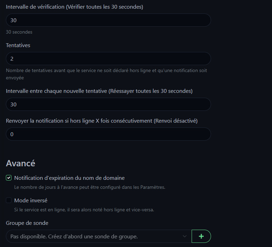This screenshot has height=247, width=272.
Task: Open the 'Pas disponible' group monitor select box
Action: (94, 236)
